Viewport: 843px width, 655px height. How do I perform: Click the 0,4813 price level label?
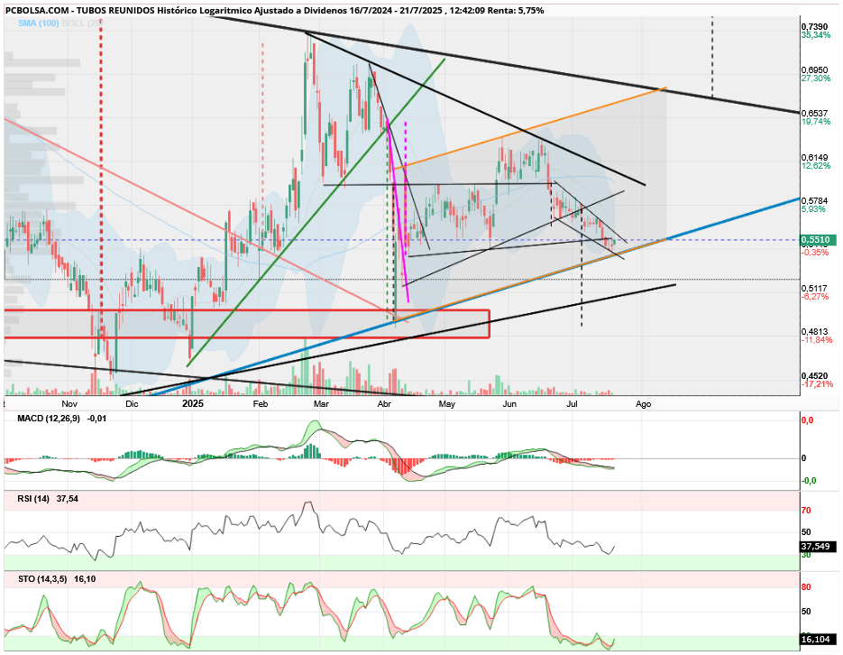814,332
